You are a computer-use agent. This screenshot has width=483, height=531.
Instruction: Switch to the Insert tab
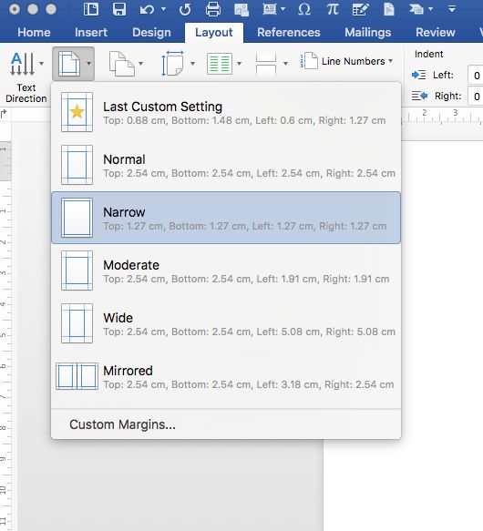(x=91, y=33)
